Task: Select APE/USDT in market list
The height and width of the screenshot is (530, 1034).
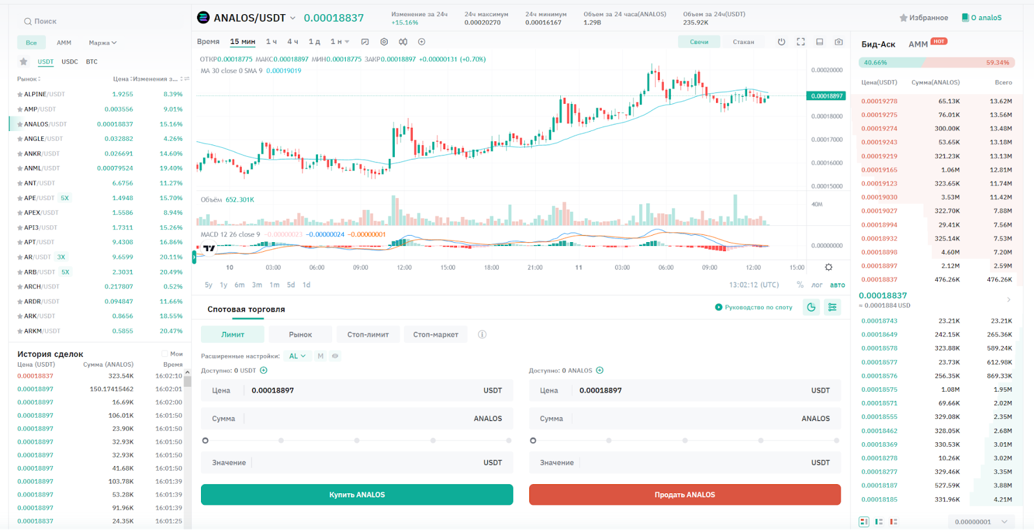Action: click(100, 198)
